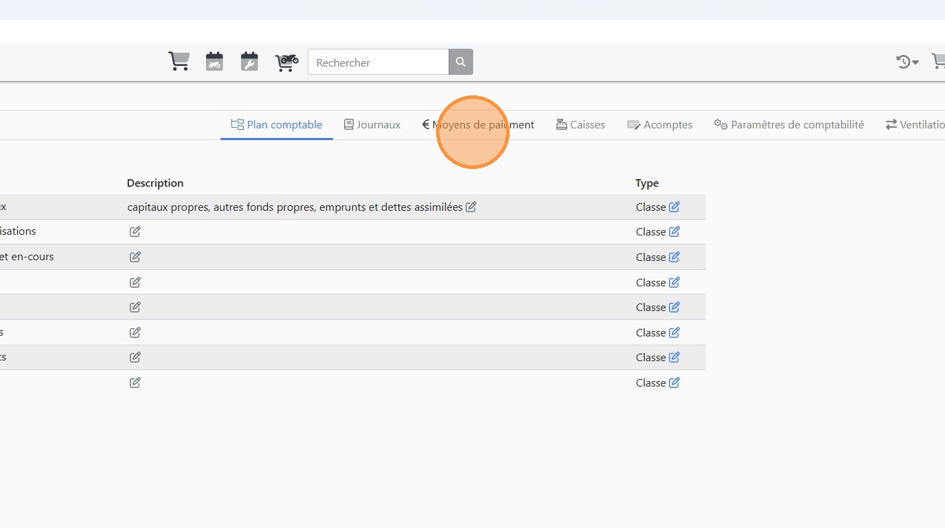Edit the Classe type in the last row

click(x=674, y=382)
